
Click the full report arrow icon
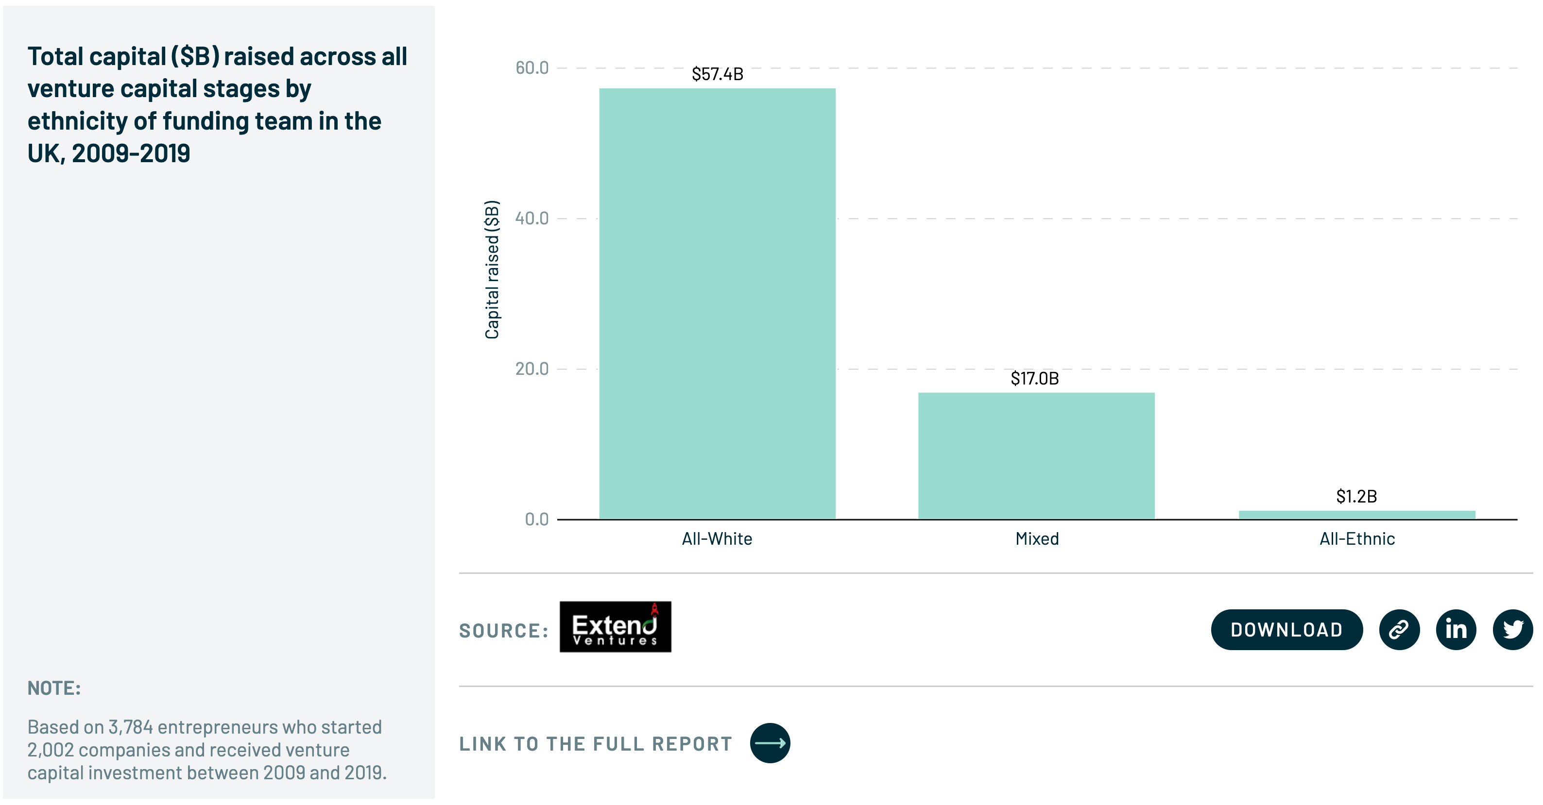click(770, 743)
